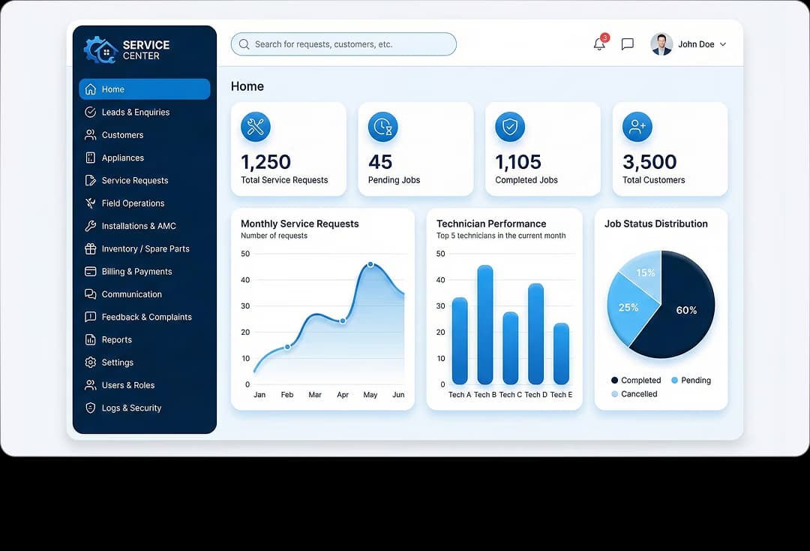Click the Pending Jobs stat card

[415, 149]
